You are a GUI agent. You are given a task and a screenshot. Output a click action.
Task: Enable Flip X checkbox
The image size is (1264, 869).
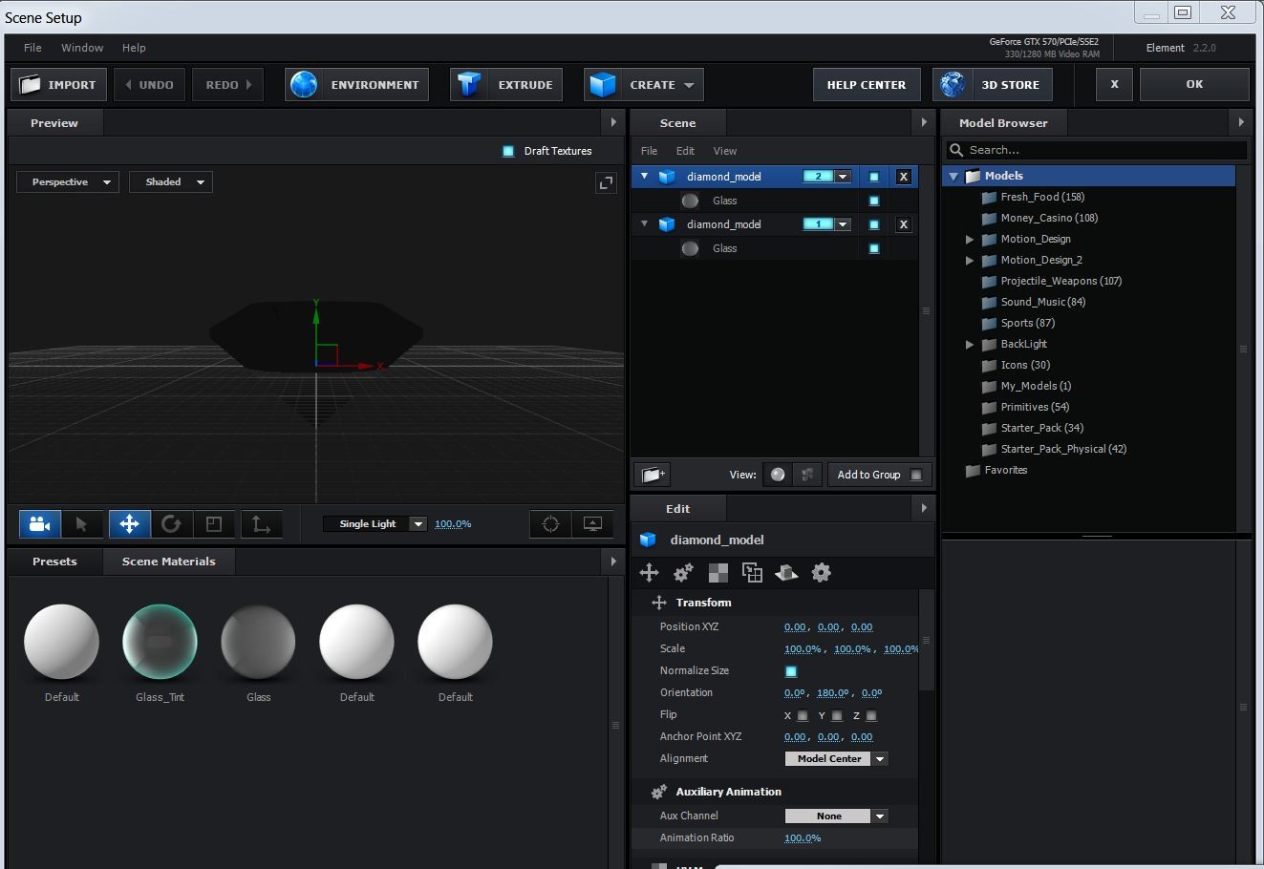coord(803,715)
